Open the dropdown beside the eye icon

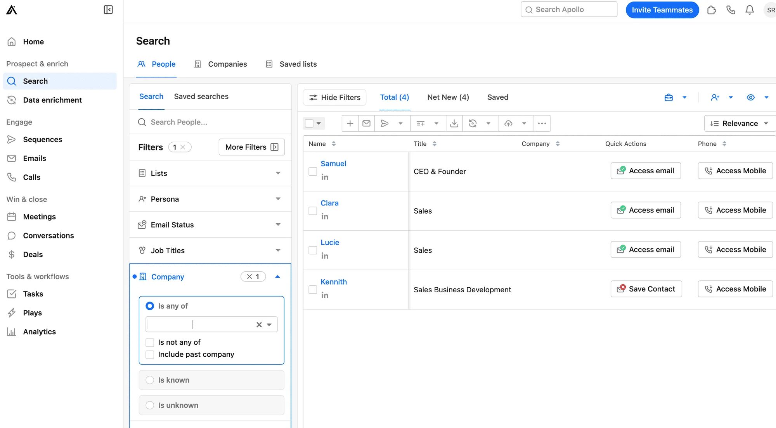pyautogui.click(x=766, y=97)
